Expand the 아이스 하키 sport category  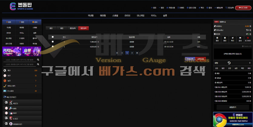tap(22, 86)
